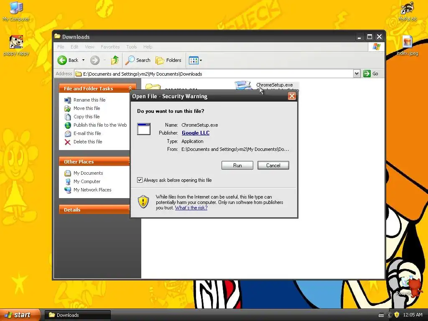Open the View menu
Screen dimensions: 428x321
(x=89, y=47)
